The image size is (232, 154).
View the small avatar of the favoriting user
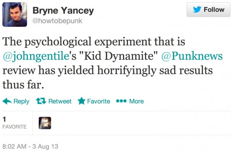(45, 123)
